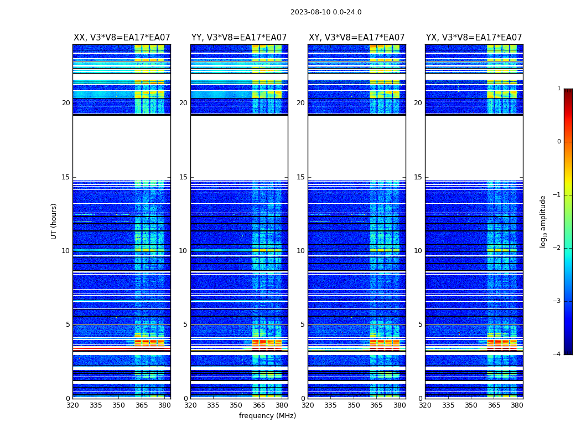
Task: Click the log10 amplitude colorbar label
Action: (x=543, y=221)
